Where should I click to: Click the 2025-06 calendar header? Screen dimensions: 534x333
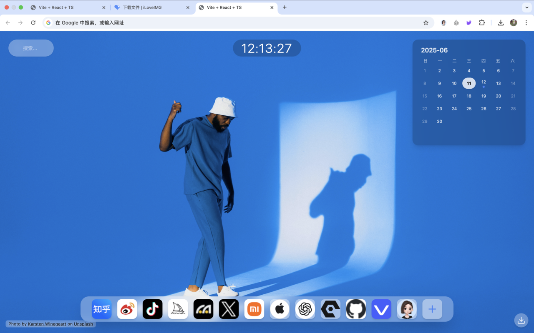point(434,50)
